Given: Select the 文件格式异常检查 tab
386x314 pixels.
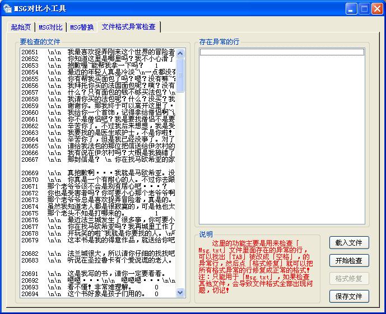Looking at the screenshot, I should point(128,27).
